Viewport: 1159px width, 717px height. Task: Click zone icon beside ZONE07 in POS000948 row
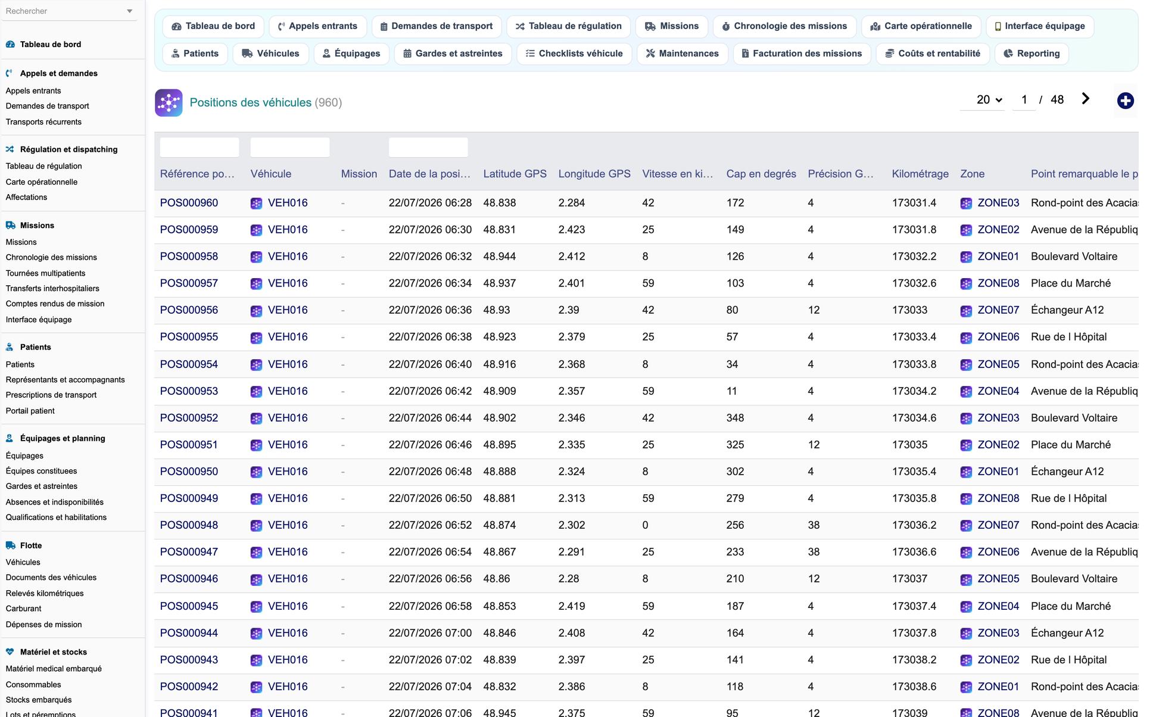[x=966, y=526]
